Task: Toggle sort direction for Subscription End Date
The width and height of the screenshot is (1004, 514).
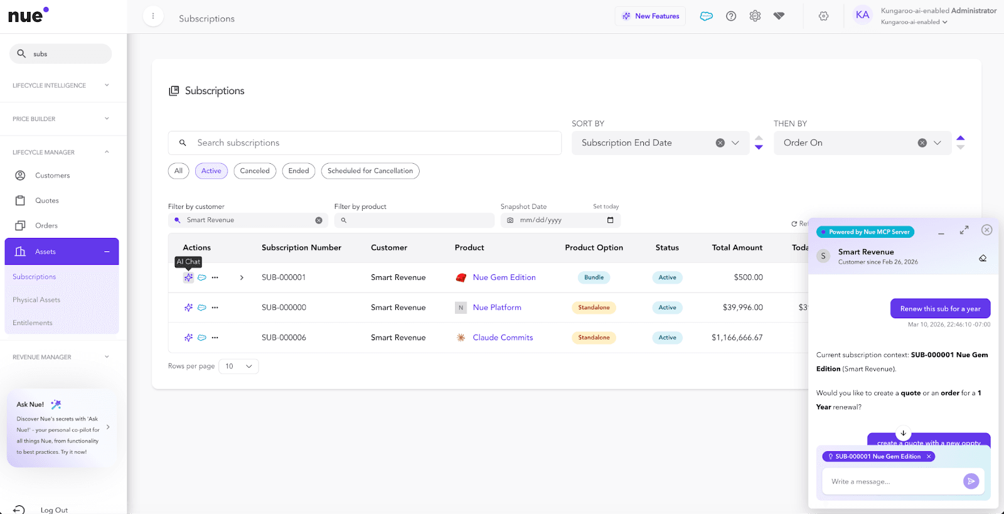Action: [759, 143]
